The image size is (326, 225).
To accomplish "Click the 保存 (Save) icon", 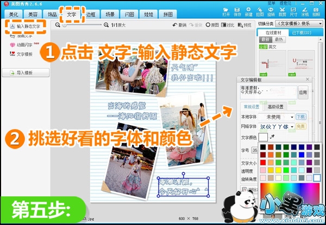I will pyautogui.click(x=237, y=12).
